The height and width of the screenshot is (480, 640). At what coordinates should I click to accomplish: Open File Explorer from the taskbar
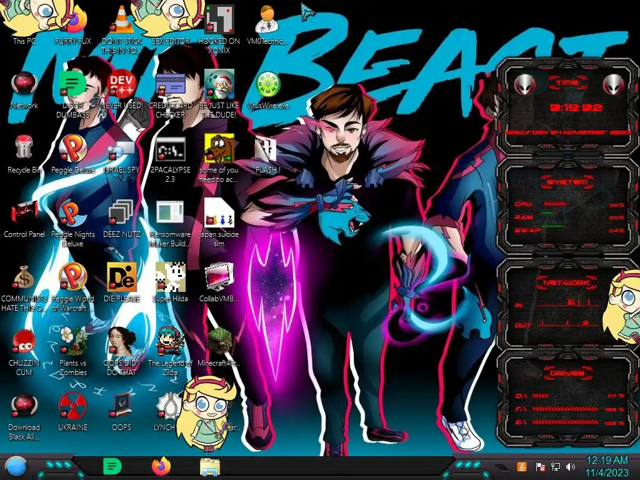(210, 467)
